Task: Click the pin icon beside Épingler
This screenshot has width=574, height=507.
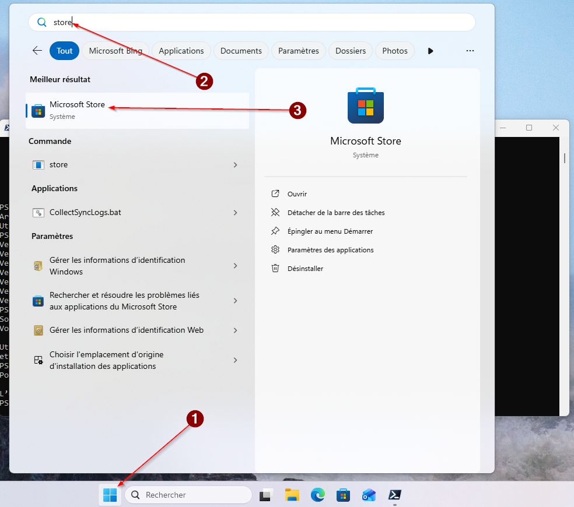Action: (x=275, y=231)
